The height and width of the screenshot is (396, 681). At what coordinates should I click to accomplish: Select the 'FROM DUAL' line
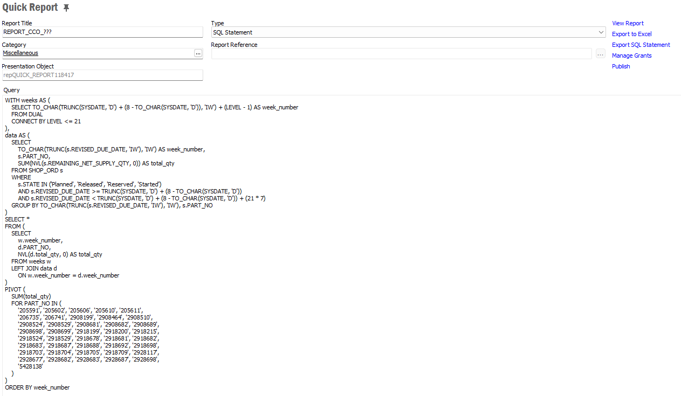pyautogui.click(x=27, y=114)
